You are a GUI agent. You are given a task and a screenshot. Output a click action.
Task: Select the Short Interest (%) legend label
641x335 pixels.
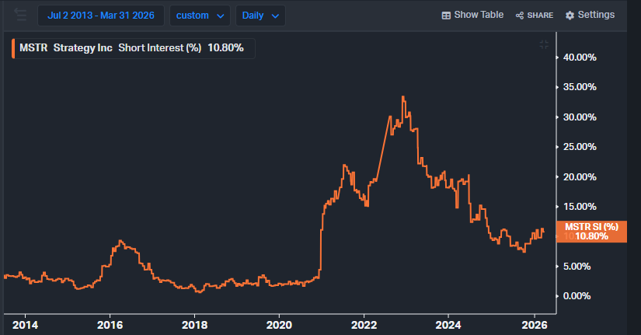159,48
